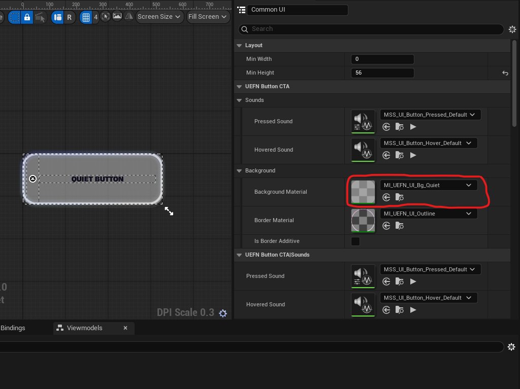The image size is (520, 389).
Task: Browse to second Pressed Sound asset
Action: pyautogui.click(x=399, y=281)
